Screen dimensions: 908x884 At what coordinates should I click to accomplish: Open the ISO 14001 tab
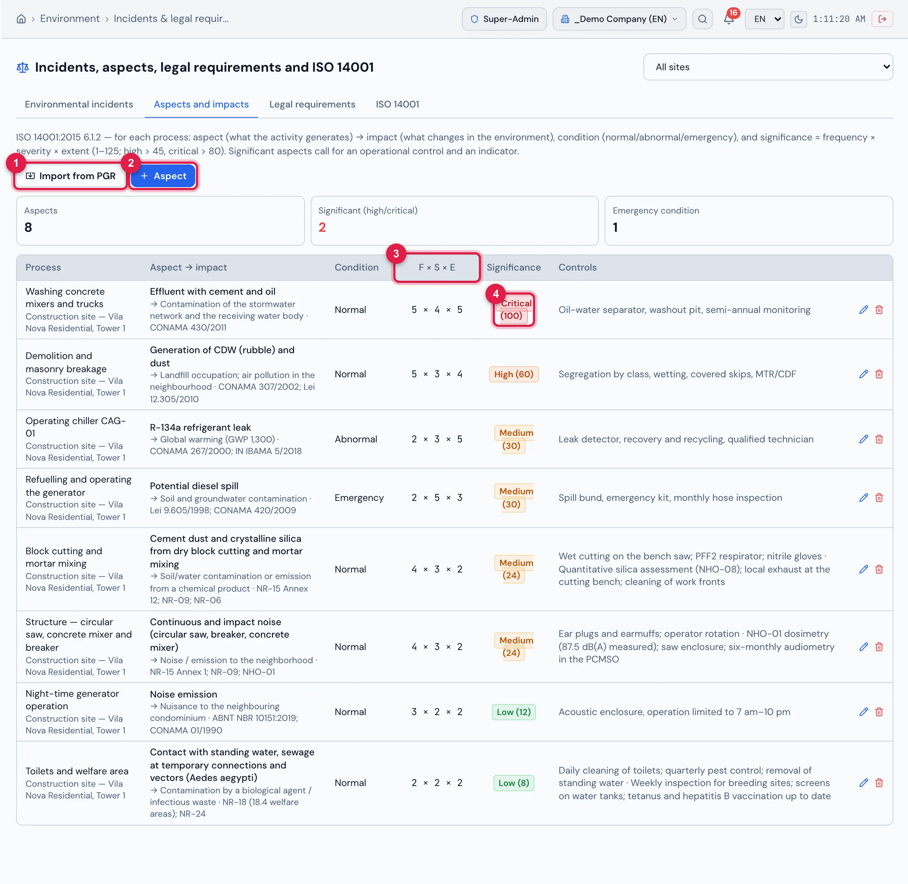coord(397,105)
